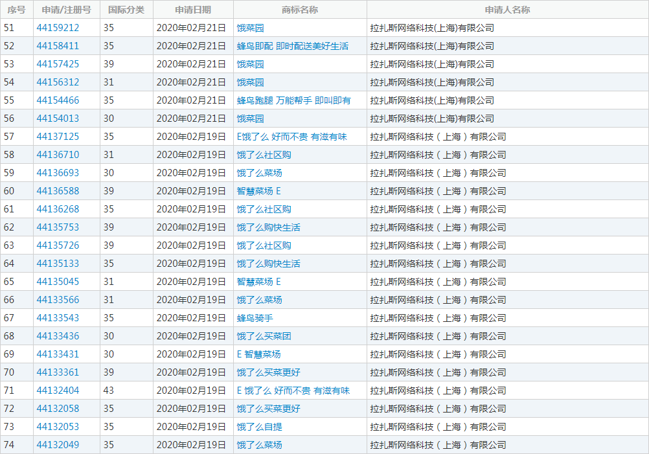The width and height of the screenshot is (649, 454).
Task: Open registration number 44158411
Action: [58, 46]
